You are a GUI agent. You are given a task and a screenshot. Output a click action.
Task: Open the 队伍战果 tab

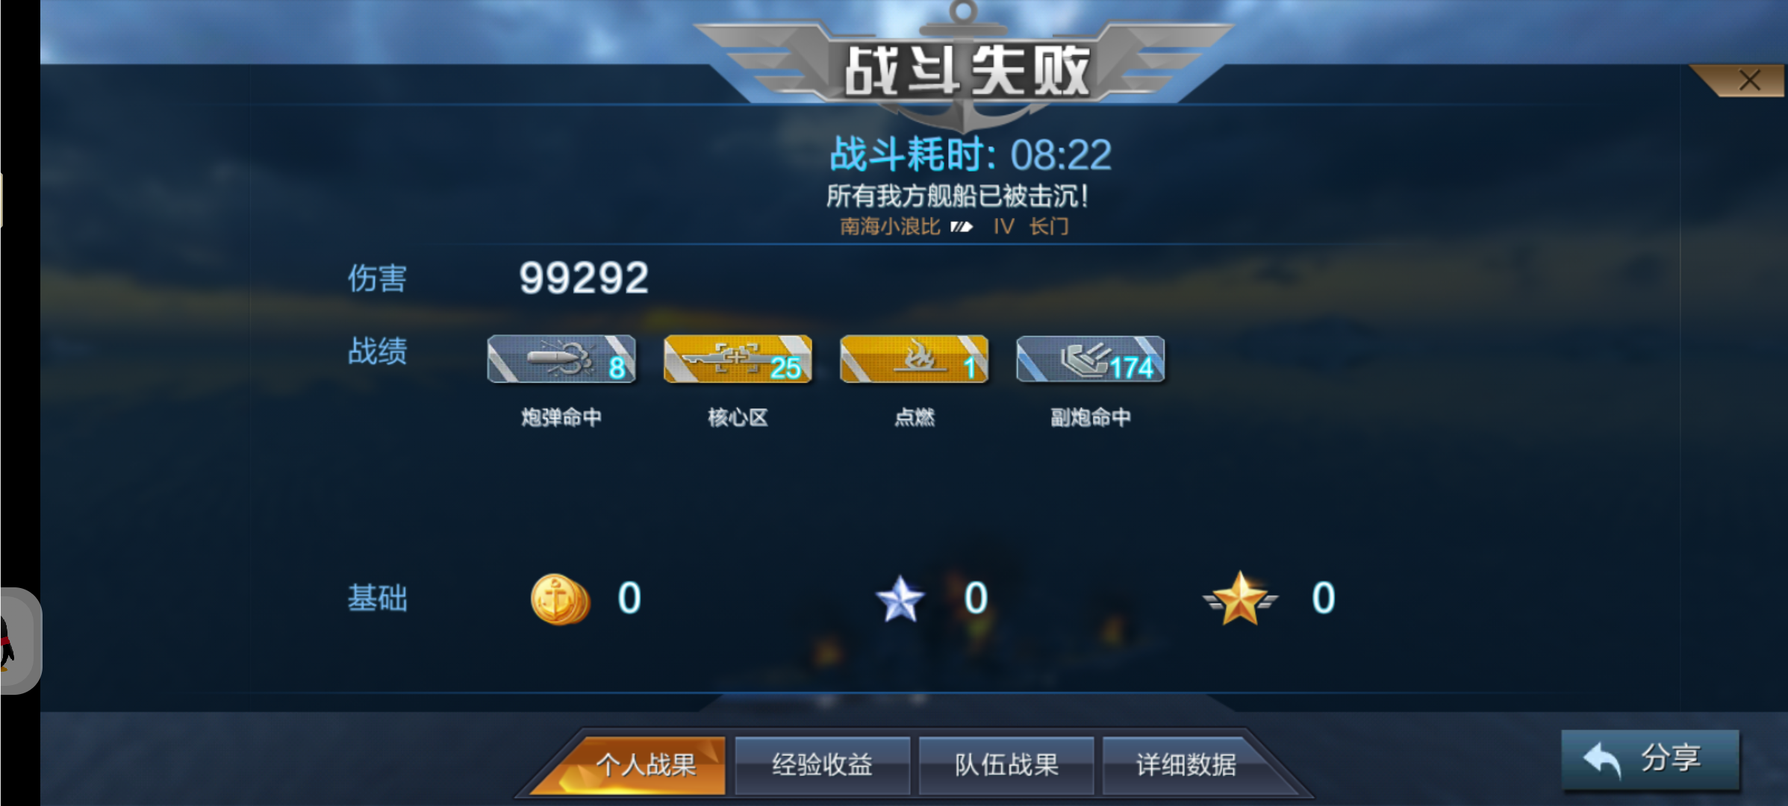(x=1006, y=764)
